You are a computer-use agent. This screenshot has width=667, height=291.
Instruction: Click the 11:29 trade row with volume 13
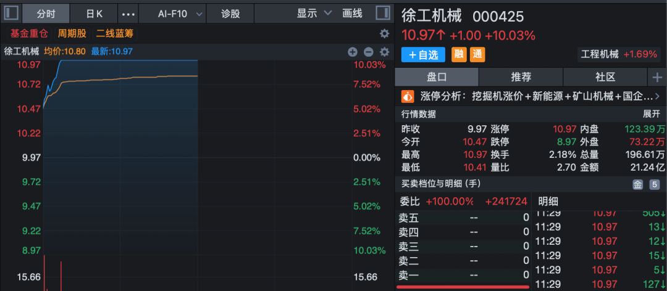coord(600,227)
